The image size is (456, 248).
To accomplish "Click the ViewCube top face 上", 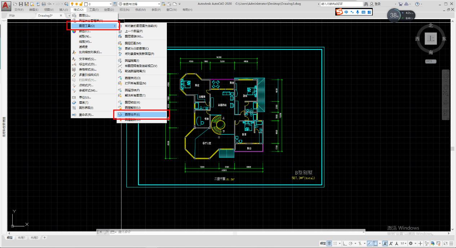I will click(430, 39).
